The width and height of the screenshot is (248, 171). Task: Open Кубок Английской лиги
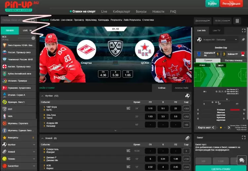point(18,74)
